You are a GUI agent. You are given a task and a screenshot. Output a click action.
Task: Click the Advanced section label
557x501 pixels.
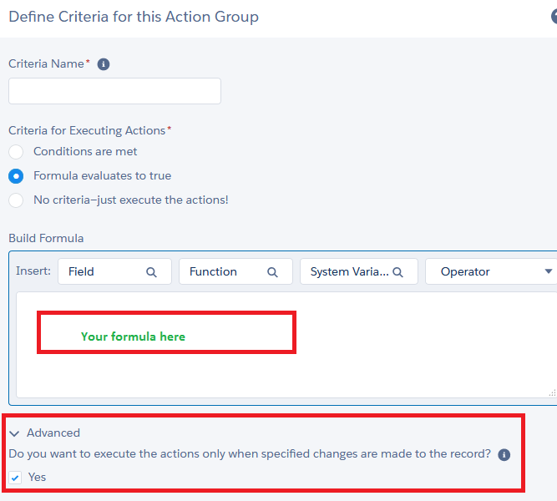53,433
